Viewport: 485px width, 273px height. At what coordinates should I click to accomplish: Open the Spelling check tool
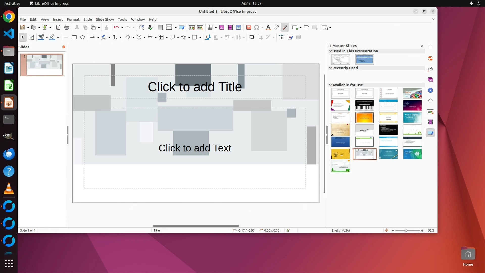pos(150,28)
